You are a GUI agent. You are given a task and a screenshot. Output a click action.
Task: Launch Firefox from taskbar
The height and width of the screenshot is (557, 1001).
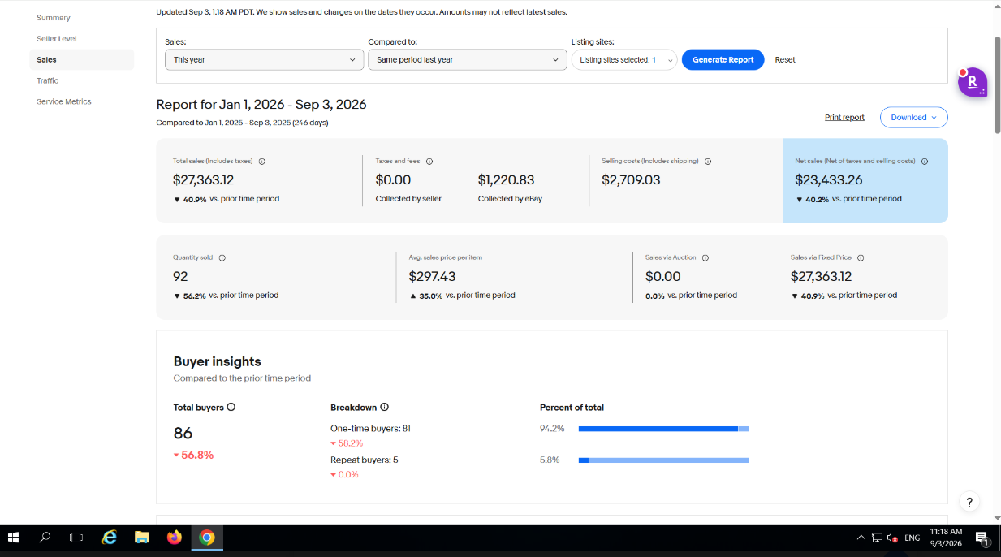pos(175,538)
